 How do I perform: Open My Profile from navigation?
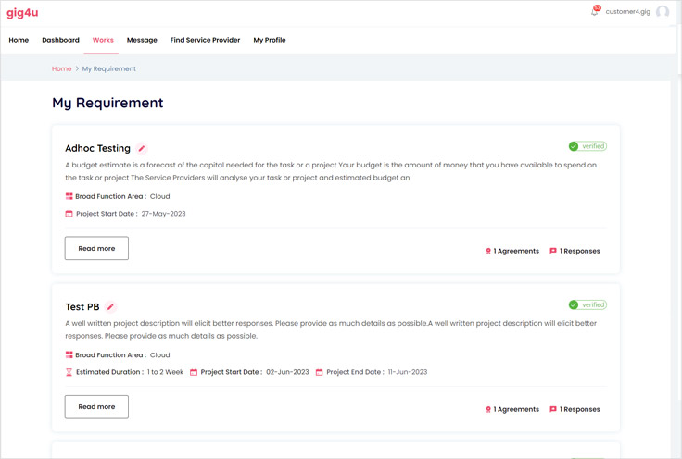tap(270, 40)
